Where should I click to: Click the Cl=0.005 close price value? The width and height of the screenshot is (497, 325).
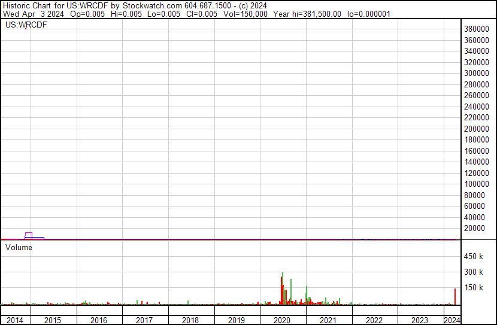point(202,14)
